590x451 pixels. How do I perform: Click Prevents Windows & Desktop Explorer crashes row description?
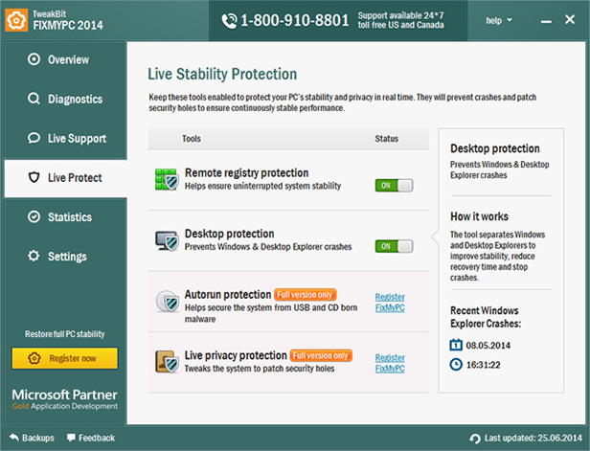click(268, 247)
